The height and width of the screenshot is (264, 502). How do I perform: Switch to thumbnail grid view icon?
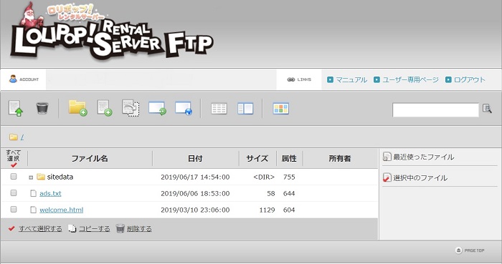pos(281,109)
